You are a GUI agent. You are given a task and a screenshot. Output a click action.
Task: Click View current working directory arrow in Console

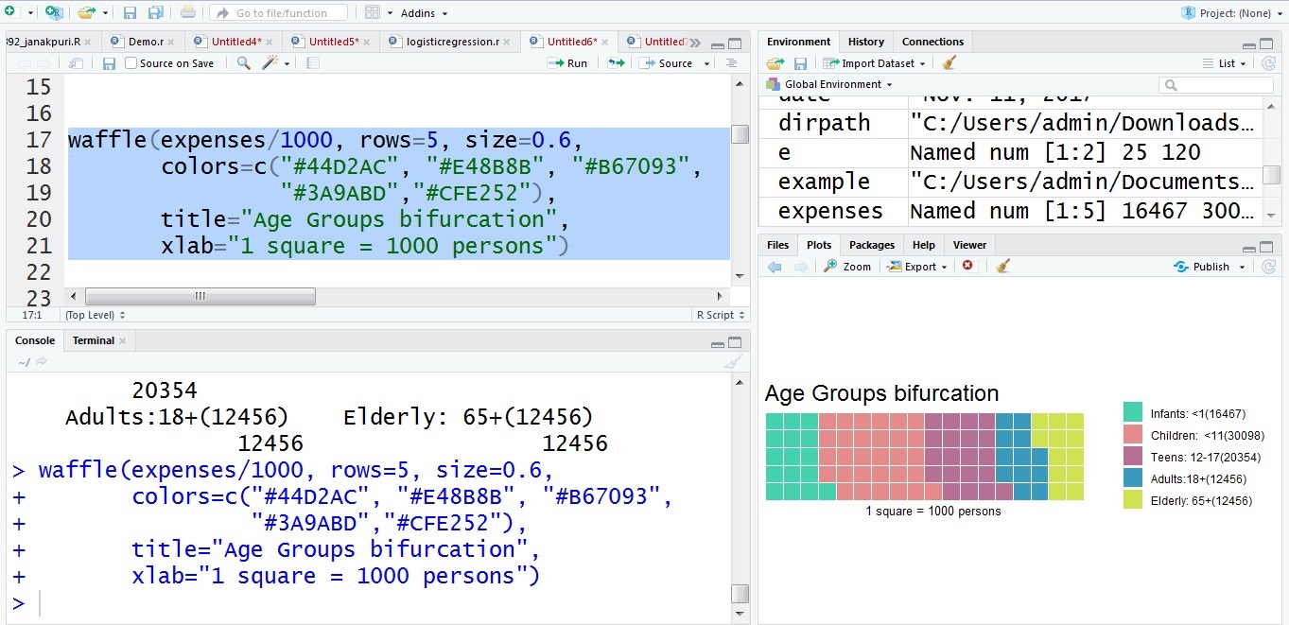42,362
